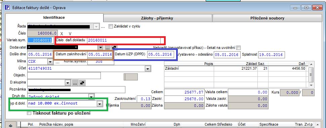Open ellipsis lookup button next to Dodavatel
326x128 pixels.
[x=107, y=48]
